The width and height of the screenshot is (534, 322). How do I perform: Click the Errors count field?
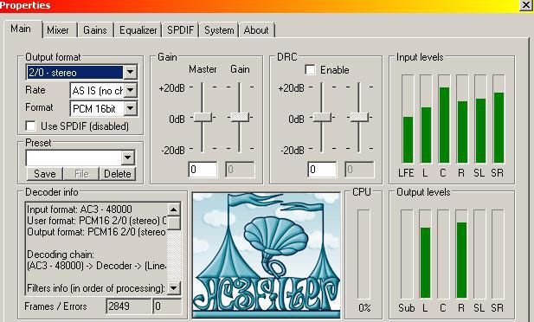[x=167, y=306]
